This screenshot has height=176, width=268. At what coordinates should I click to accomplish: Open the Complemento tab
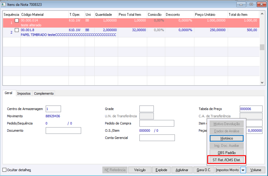44,93
